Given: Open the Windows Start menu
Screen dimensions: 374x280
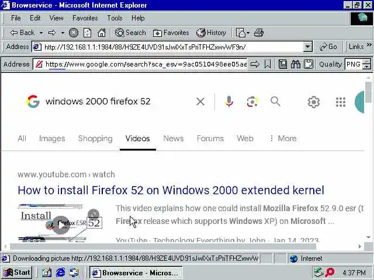Looking at the screenshot, I should click(17, 272).
